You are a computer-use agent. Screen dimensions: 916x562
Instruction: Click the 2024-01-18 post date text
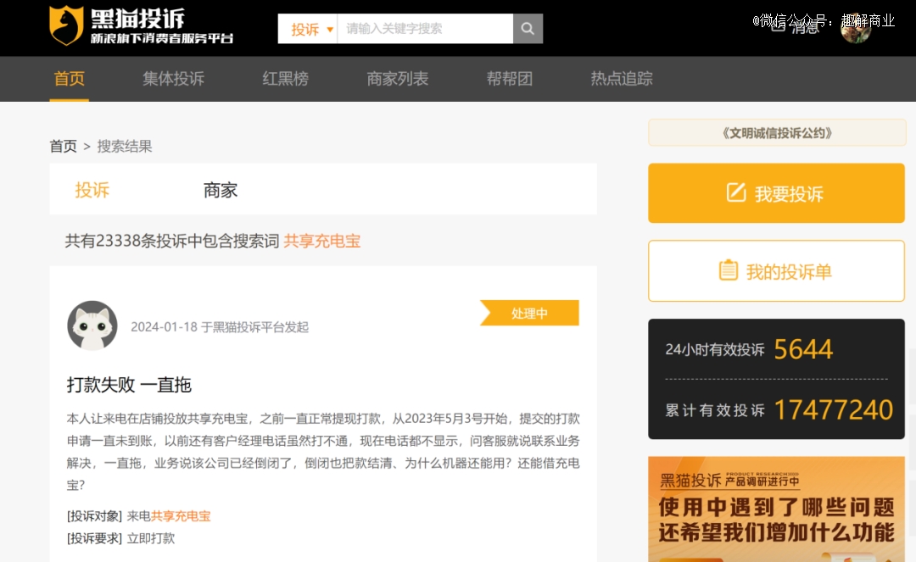pos(165,327)
